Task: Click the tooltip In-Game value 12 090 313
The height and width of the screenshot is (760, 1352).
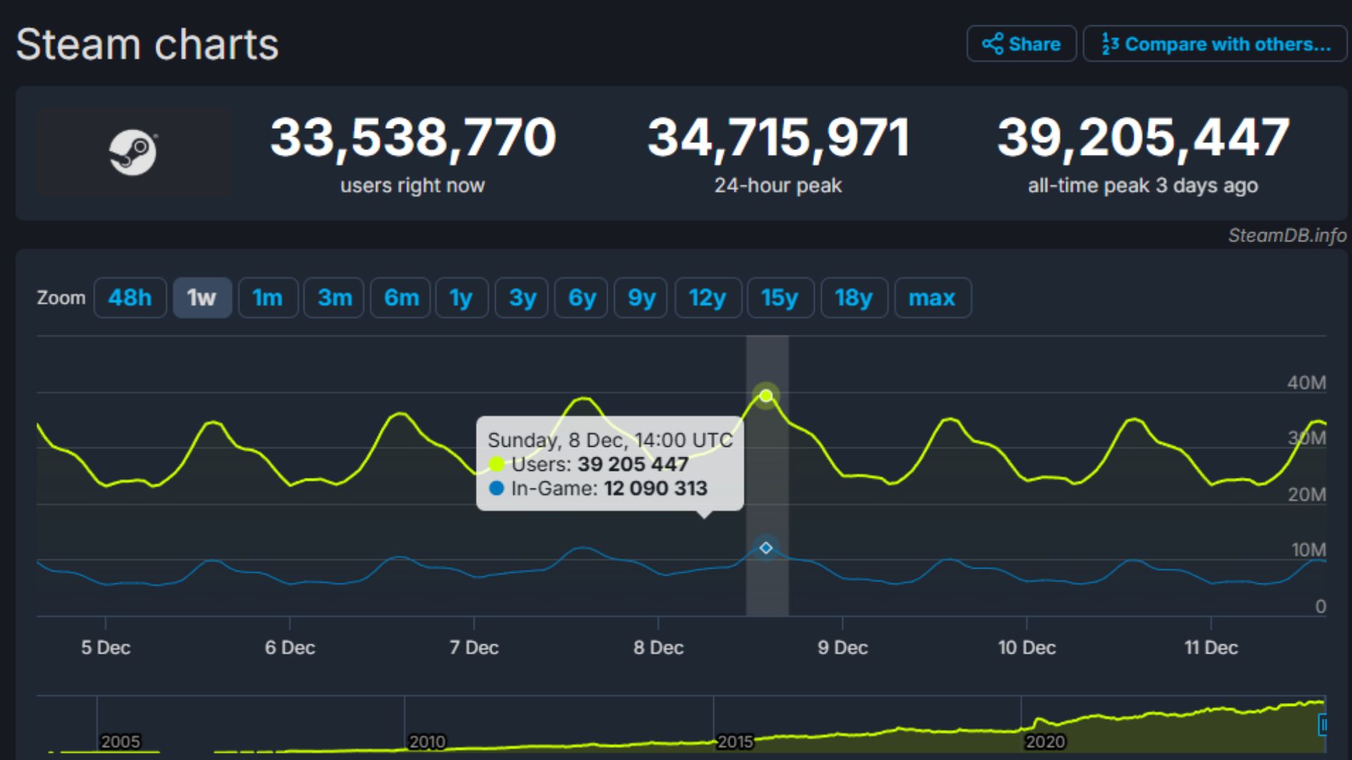Action: click(x=656, y=488)
